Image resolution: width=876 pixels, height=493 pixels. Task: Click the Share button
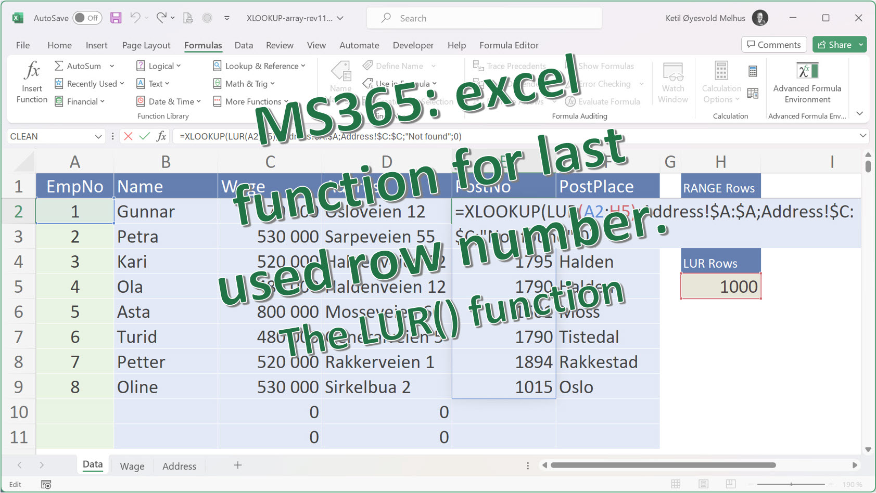(x=835, y=44)
